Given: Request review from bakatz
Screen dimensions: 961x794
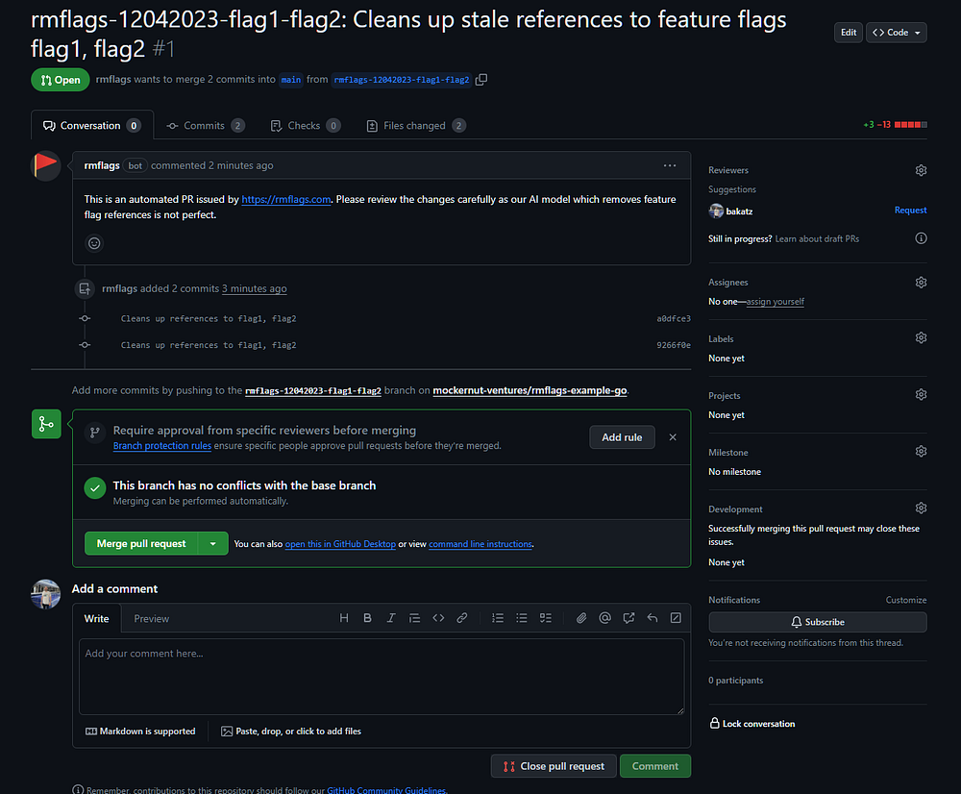Looking at the screenshot, I should coord(909,211).
